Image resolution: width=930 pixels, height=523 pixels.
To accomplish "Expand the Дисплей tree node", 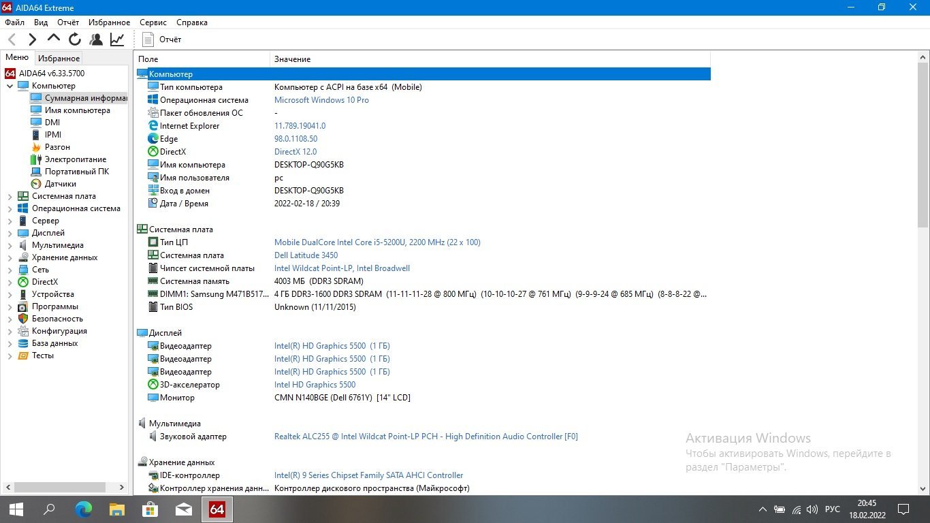I will (x=10, y=233).
